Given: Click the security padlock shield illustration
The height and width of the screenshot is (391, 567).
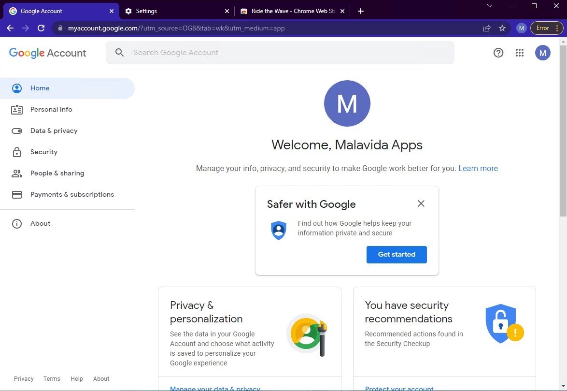Looking at the screenshot, I should click(504, 324).
